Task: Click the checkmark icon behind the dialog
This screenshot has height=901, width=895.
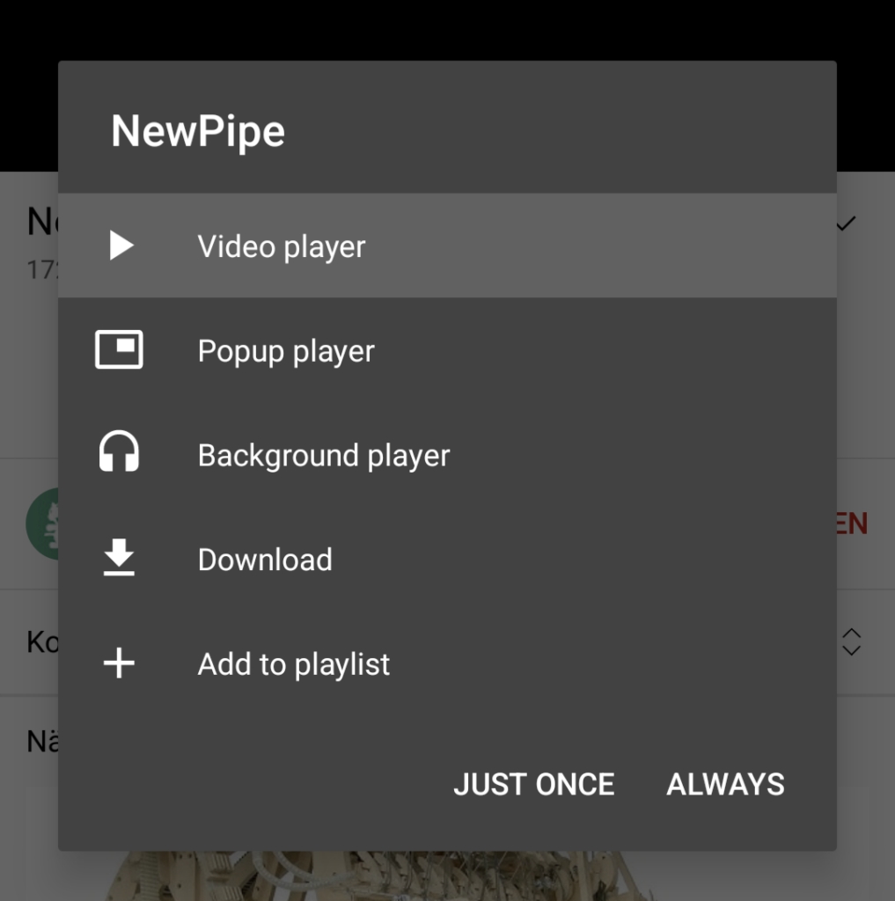Action: click(847, 223)
